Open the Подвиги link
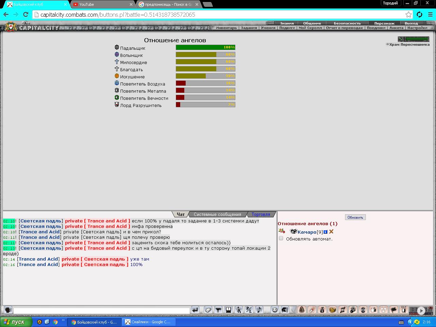 coord(287,28)
